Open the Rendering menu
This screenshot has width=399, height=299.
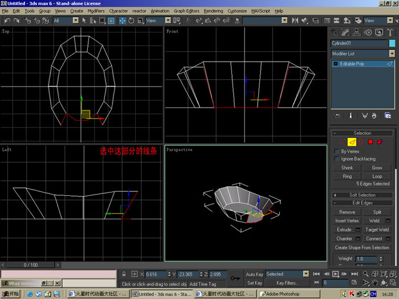pyautogui.click(x=213, y=11)
